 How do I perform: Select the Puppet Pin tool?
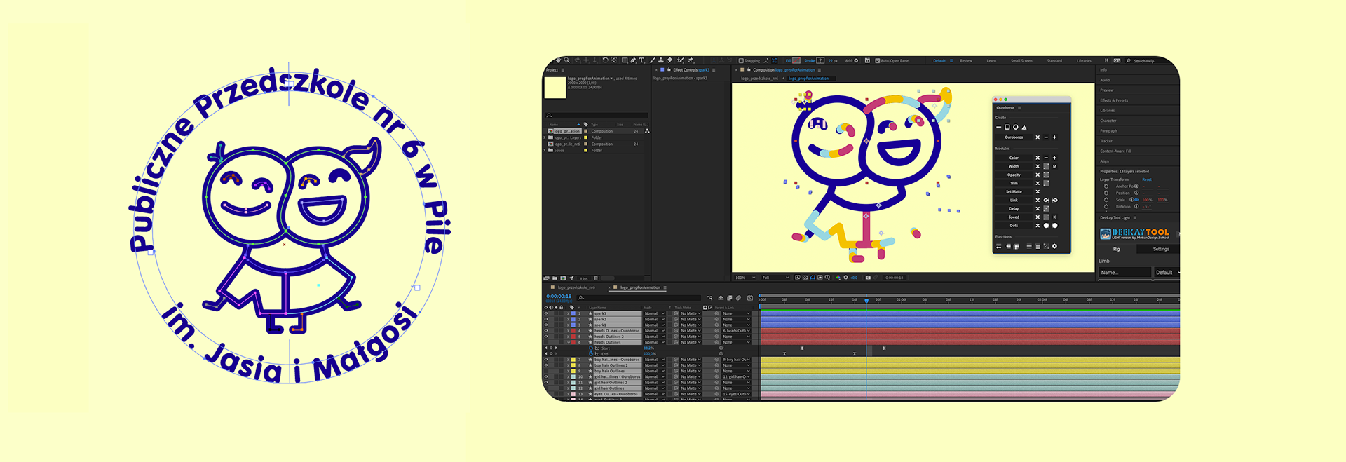click(x=691, y=60)
